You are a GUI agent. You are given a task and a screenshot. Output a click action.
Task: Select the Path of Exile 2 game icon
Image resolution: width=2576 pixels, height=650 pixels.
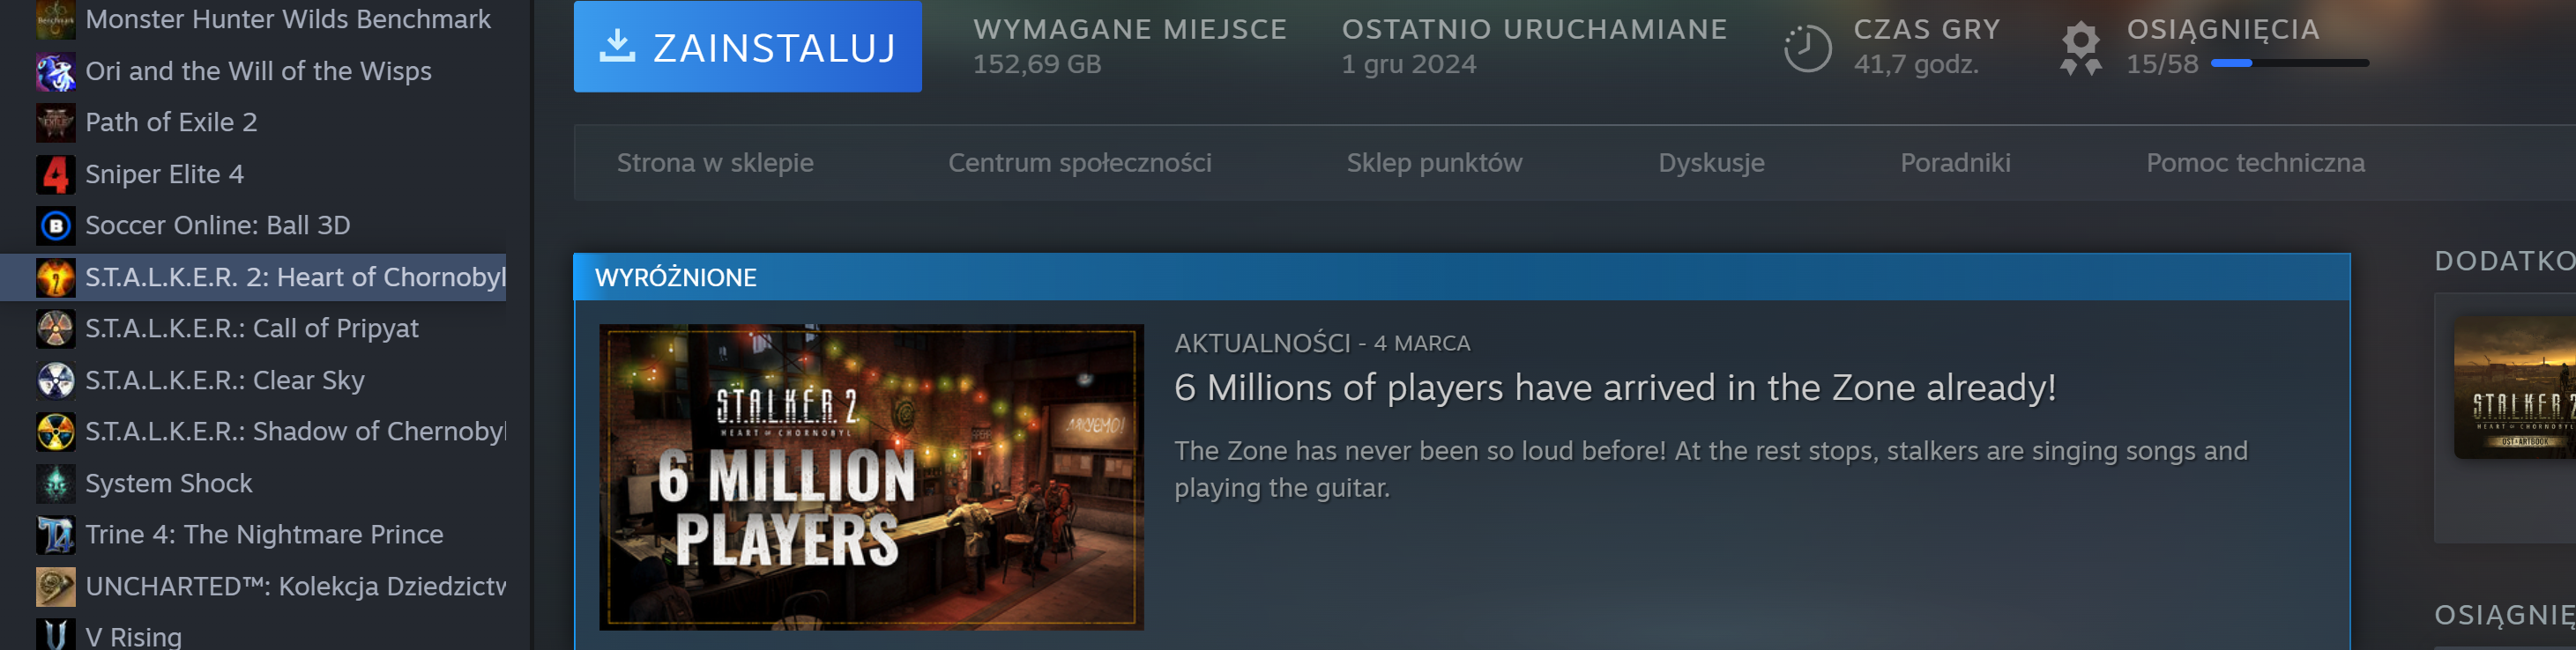tap(55, 122)
